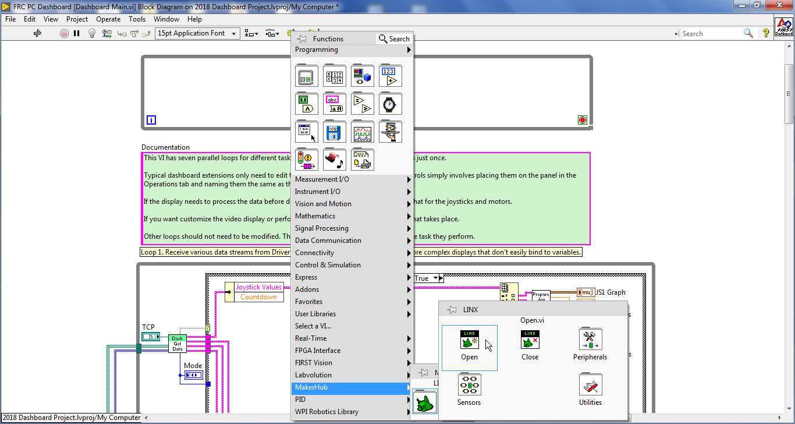This screenshot has height=424, width=795.
Task: Click the Step Into toolbar button
Action: [122, 33]
